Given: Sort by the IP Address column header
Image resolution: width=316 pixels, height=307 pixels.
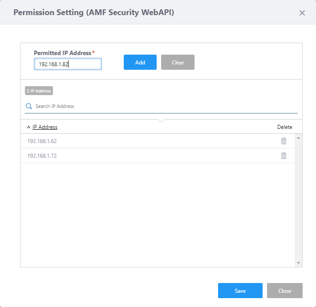Looking at the screenshot, I should [45, 127].
